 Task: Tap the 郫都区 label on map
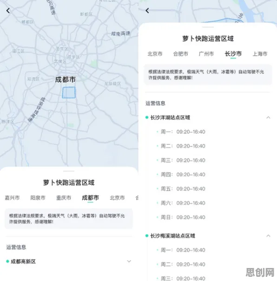tap(27, 22)
